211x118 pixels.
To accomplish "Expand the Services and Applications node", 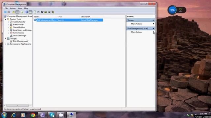I will click(6, 44).
